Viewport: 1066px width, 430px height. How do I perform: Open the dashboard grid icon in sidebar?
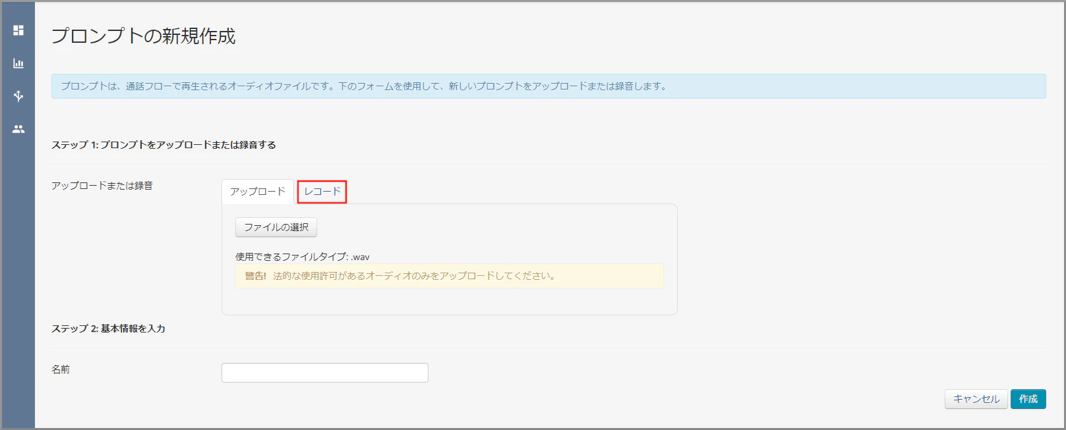(18, 30)
